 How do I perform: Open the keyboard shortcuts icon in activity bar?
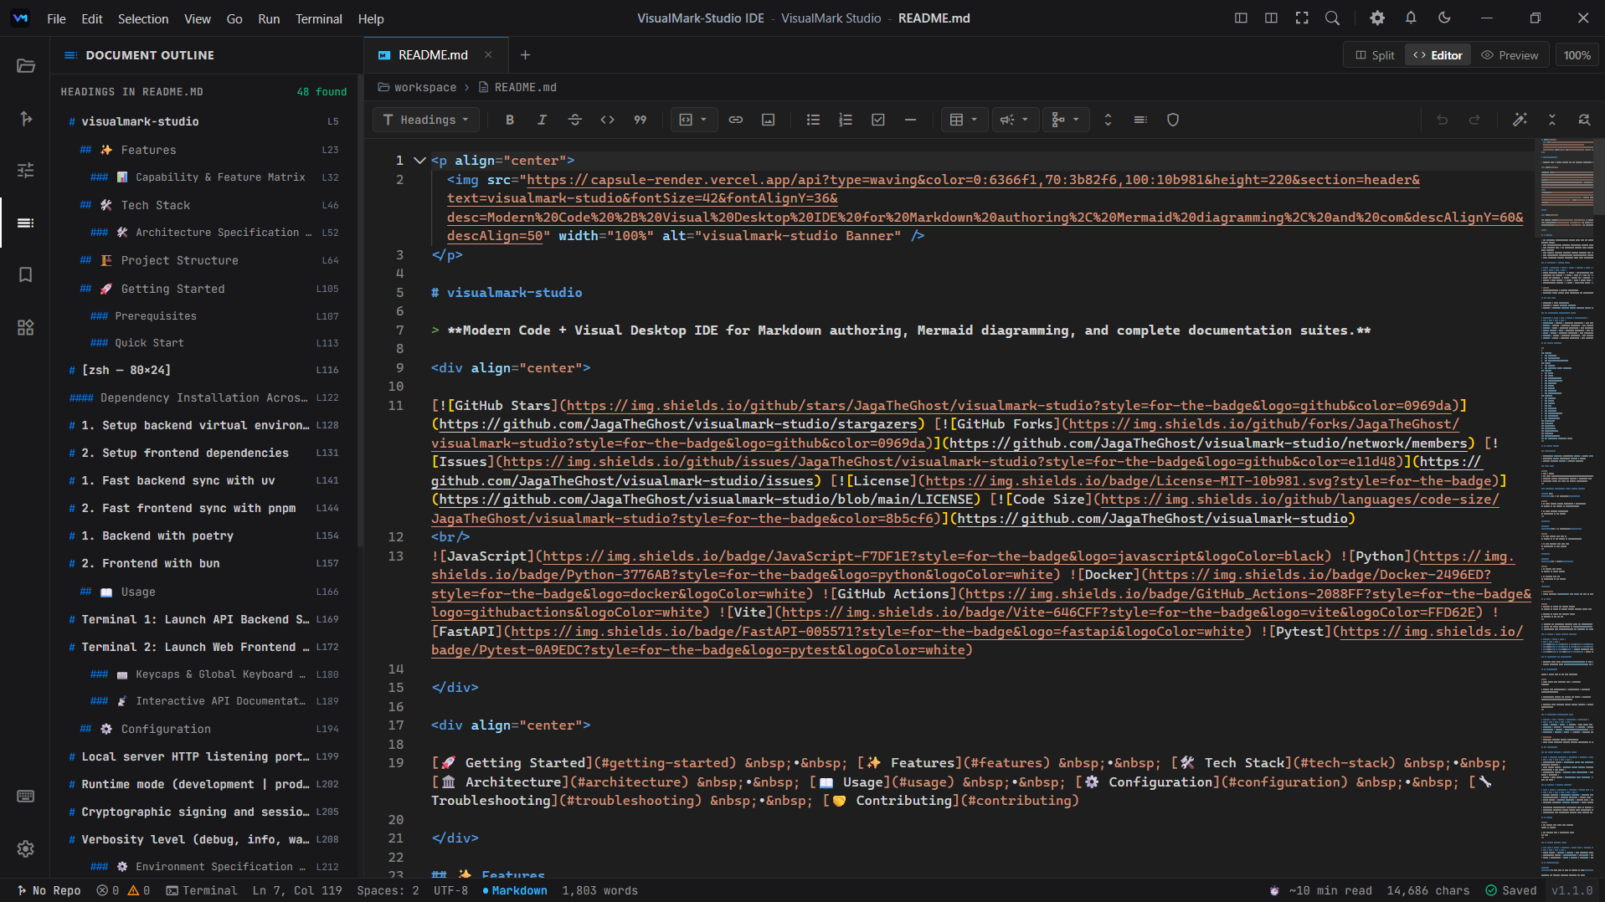coord(25,796)
